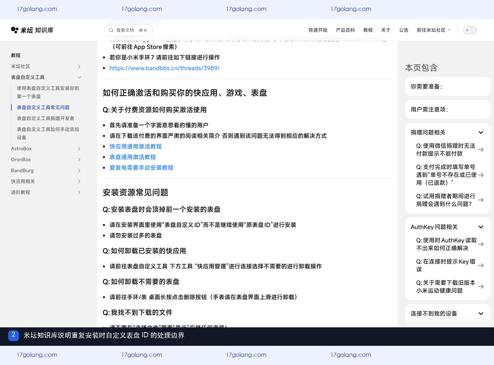The height and width of the screenshot is (365, 494).
Task: Open 表盘自定义工具如何手动添加设备 sidebar item
Action: pyautogui.click(x=48, y=134)
